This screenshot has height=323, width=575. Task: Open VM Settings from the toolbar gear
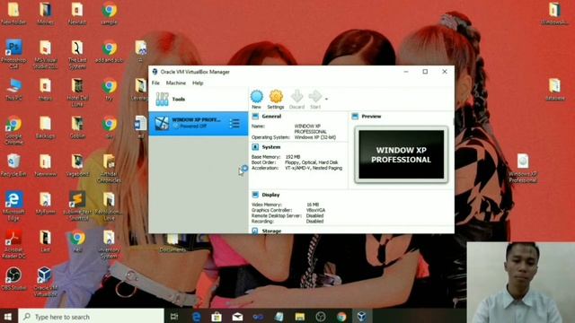coord(276,100)
